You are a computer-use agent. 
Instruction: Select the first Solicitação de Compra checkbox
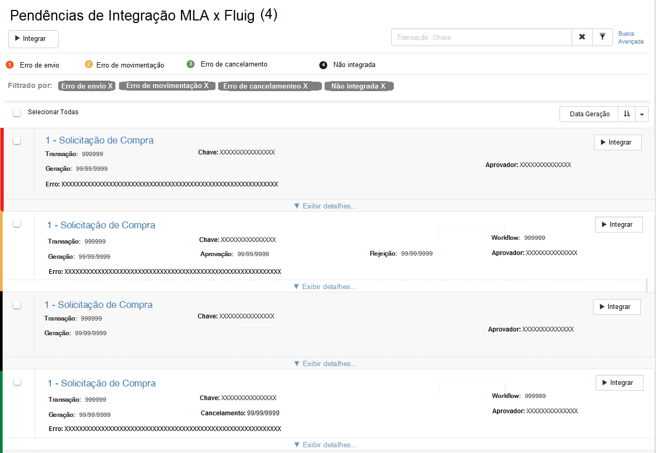pos(17,140)
